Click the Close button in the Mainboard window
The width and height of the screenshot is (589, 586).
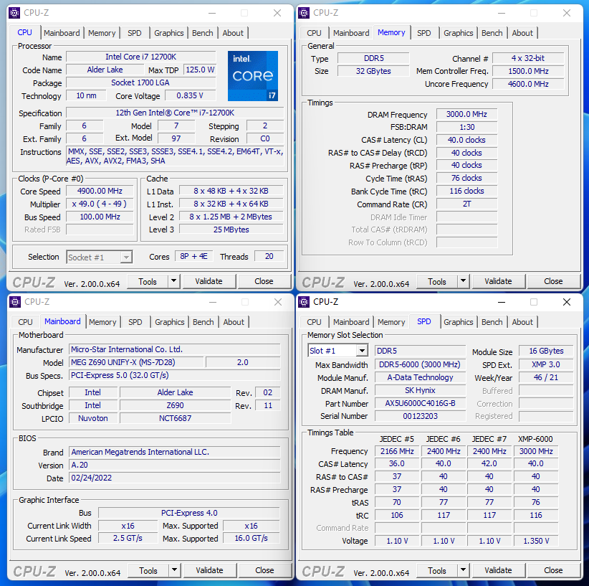tap(264, 571)
